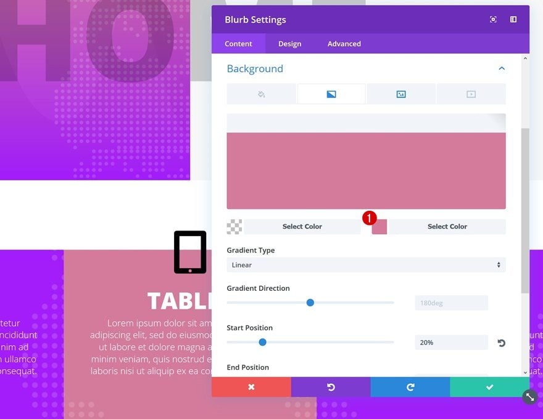Collapse the Background section chevron
This screenshot has height=419, width=543.
(502, 68)
